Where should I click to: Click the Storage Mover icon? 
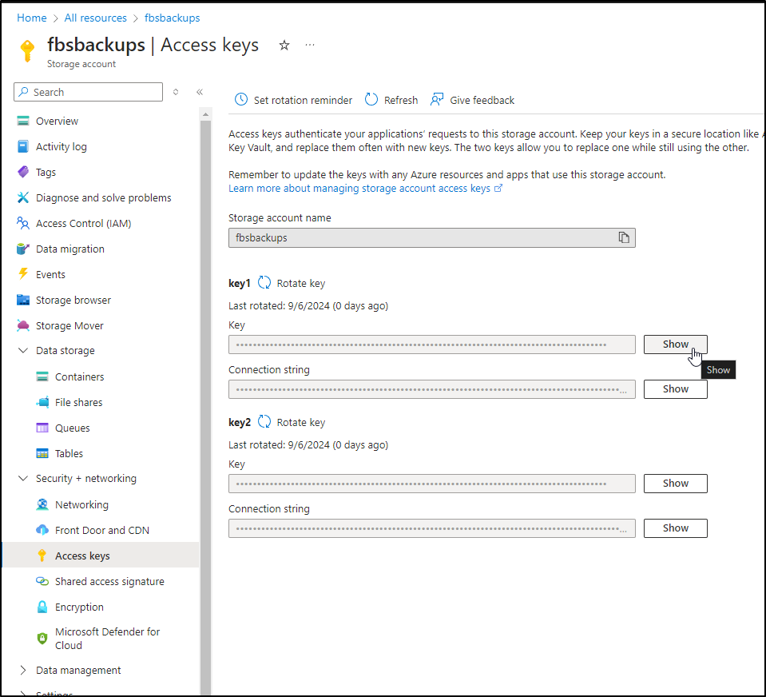point(23,325)
